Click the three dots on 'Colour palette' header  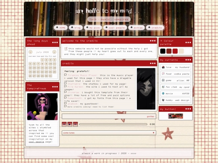pos(188,42)
